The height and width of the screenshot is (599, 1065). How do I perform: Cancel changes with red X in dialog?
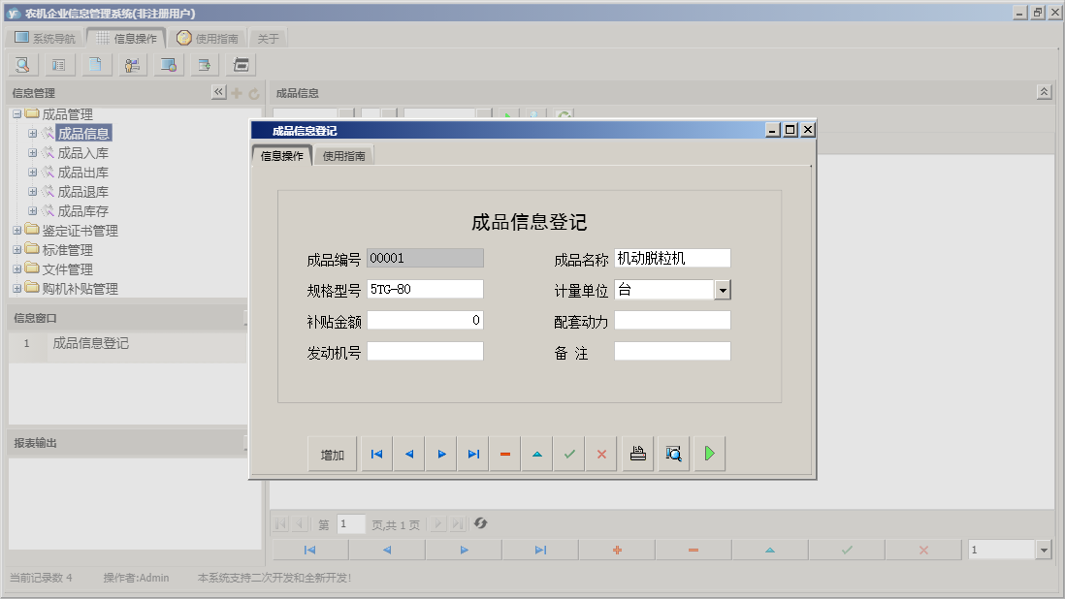[601, 454]
